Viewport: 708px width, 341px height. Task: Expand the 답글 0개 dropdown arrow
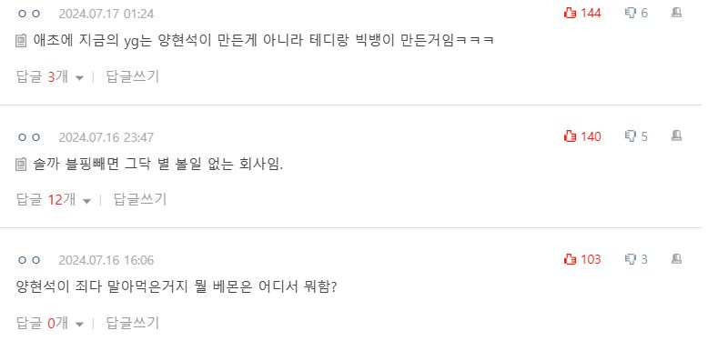click(79, 324)
